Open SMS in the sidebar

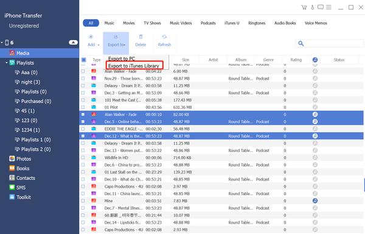(18, 187)
